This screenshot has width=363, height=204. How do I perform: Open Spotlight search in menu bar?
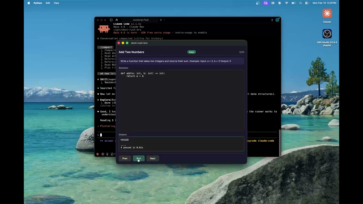(301, 3)
